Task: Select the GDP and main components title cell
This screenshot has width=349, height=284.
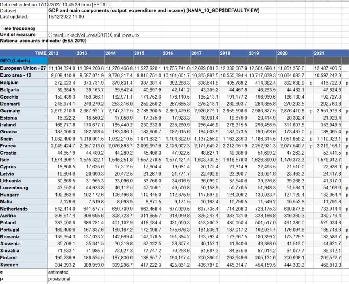Action: pos(153,10)
